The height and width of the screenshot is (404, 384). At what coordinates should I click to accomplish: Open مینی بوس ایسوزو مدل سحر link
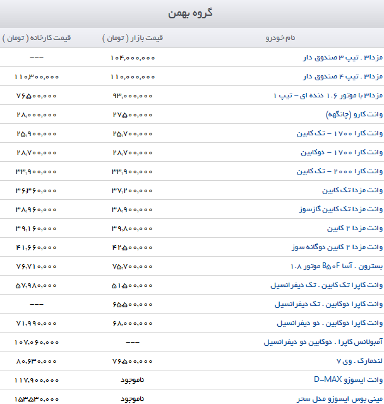pos(340,399)
